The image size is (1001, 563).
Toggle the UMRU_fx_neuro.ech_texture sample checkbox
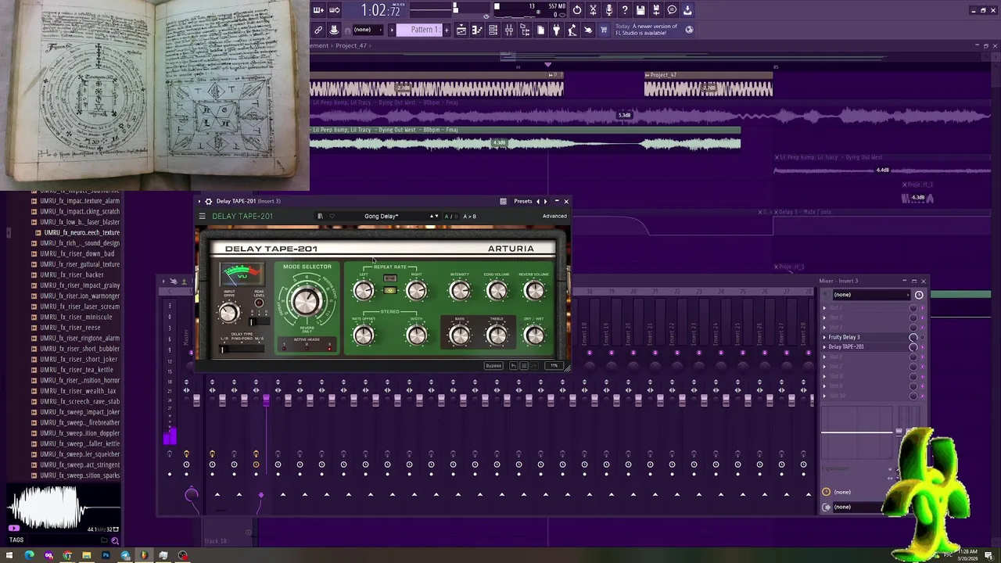pyautogui.click(x=38, y=232)
